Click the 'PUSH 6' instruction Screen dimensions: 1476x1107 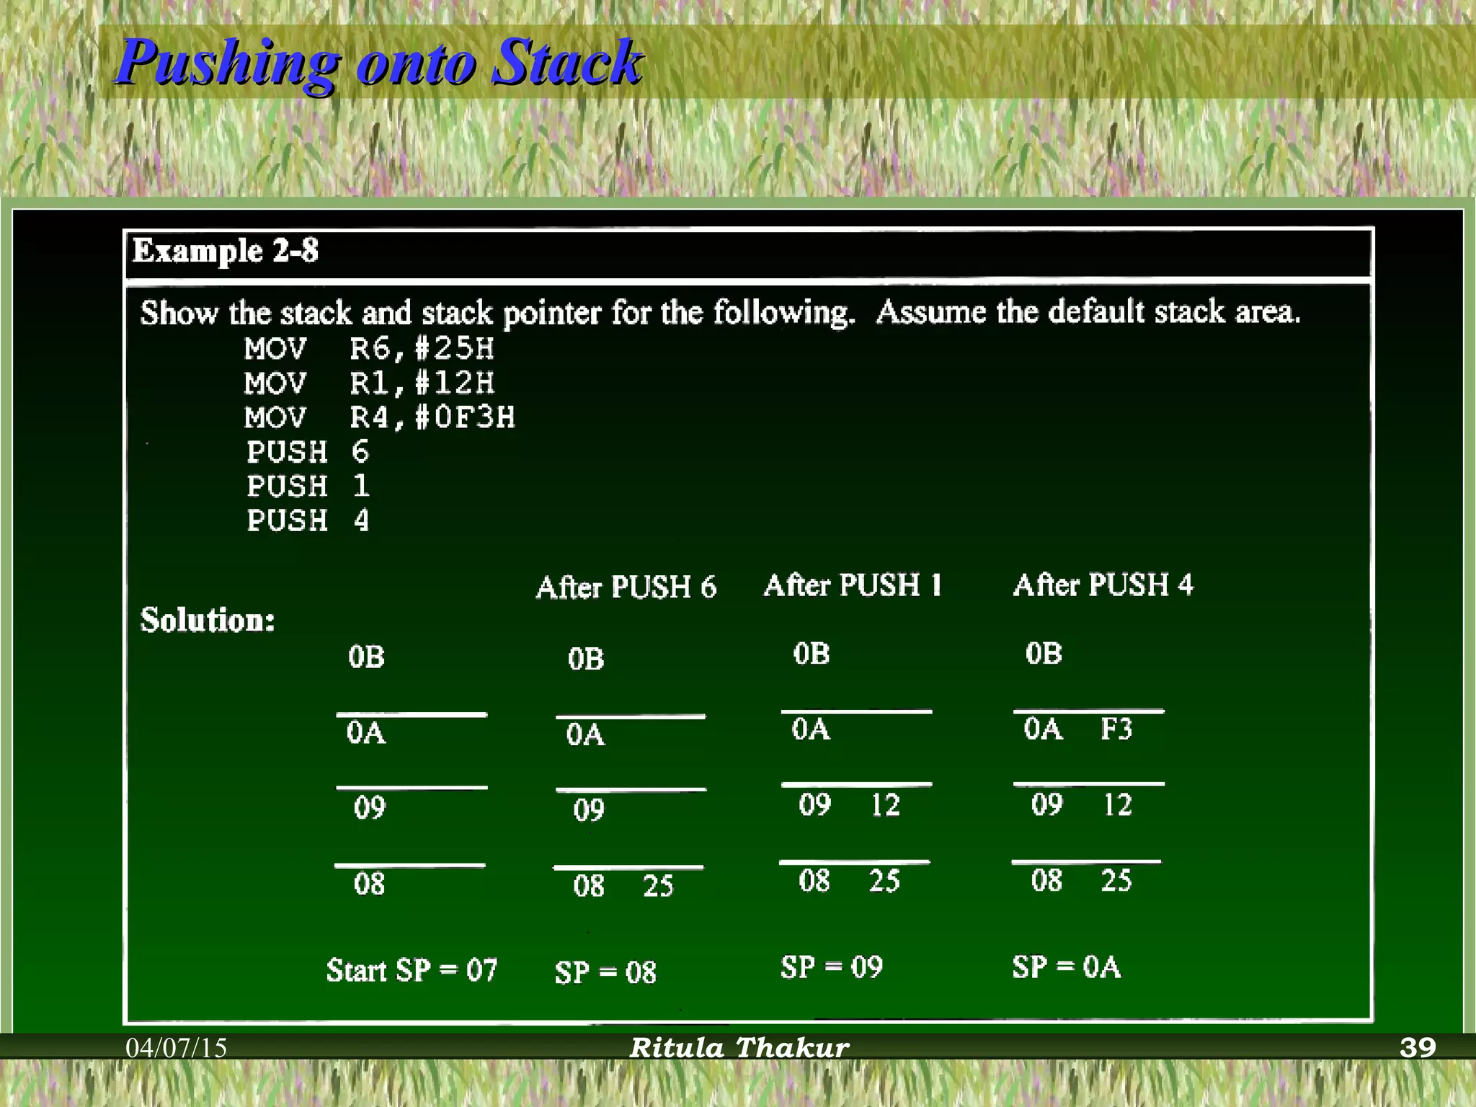click(308, 453)
